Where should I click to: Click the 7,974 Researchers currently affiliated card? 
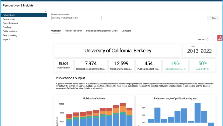click(x=91, y=65)
